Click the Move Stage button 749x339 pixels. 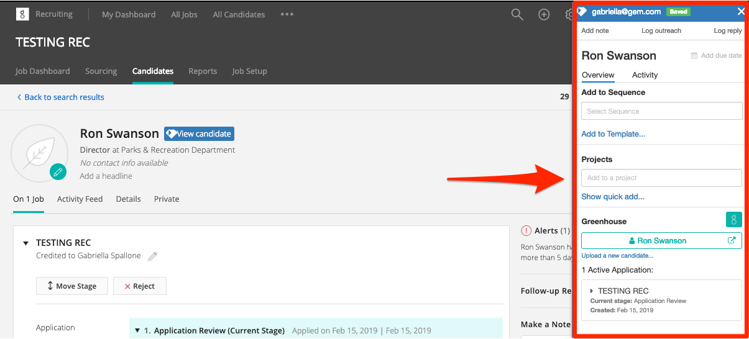(71, 286)
